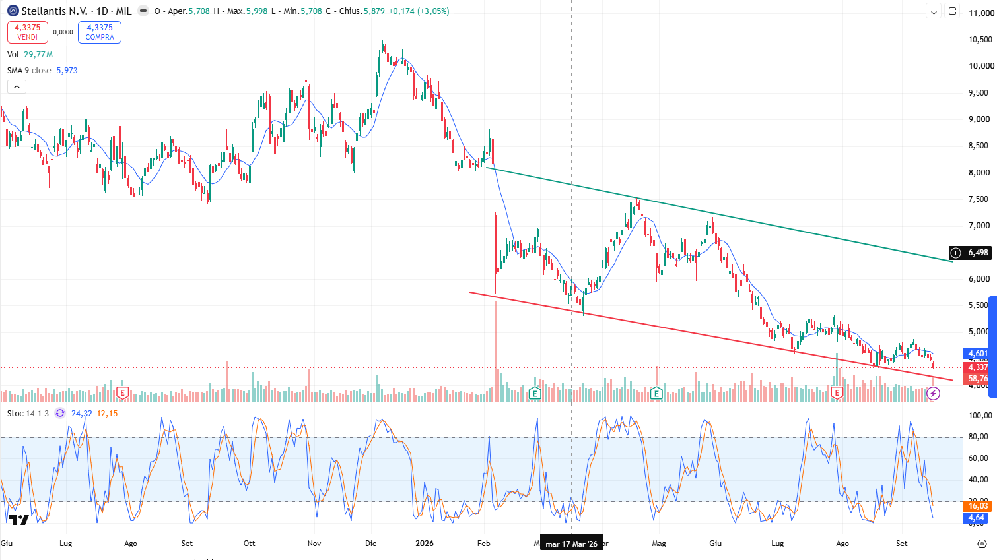Click the Feb label on time axis
Screen dimensions: 997x560
(484, 544)
